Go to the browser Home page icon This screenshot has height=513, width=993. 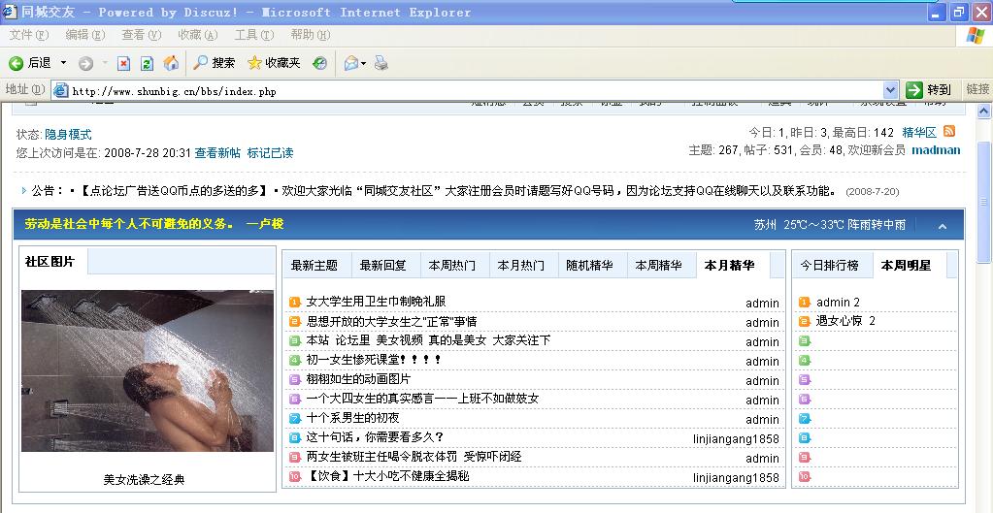tap(171, 63)
